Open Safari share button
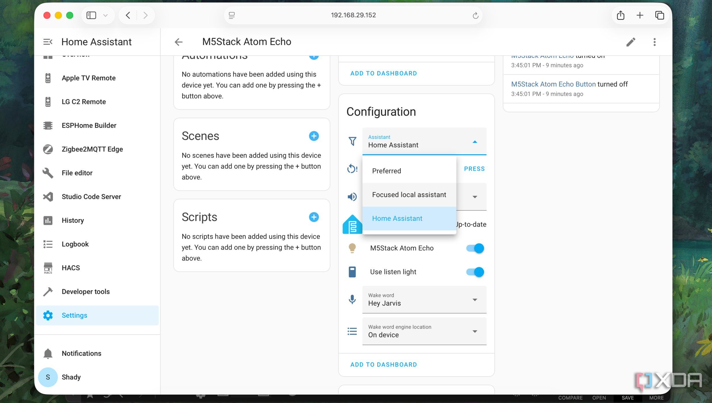Screen dimensions: 712x403 [x=621, y=15]
